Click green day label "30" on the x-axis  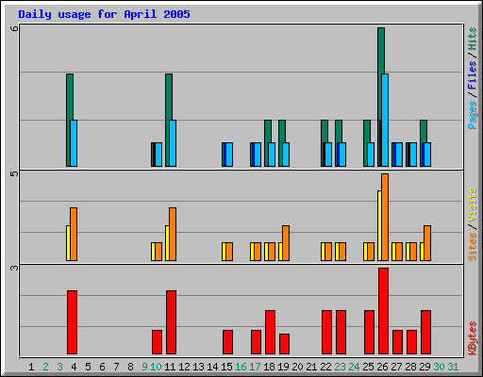[x=439, y=367]
